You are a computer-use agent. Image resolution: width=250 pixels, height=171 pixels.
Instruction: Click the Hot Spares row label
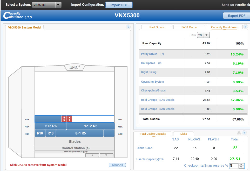click(151, 63)
